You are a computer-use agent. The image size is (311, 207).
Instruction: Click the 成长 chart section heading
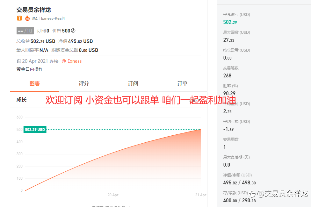(x=21, y=100)
